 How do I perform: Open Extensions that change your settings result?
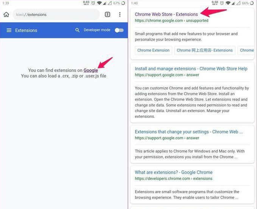coord(188,132)
